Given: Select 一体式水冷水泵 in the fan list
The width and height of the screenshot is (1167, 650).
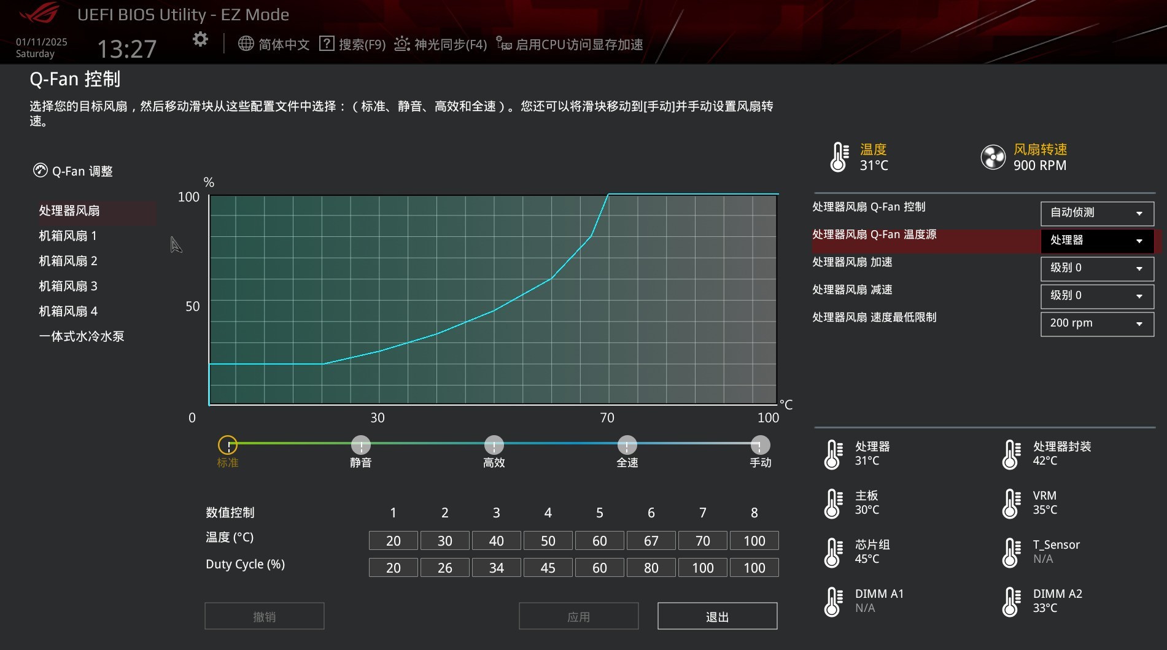Looking at the screenshot, I should coord(82,336).
